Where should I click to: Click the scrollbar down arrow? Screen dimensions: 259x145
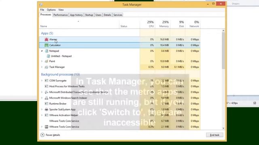click(223, 128)
